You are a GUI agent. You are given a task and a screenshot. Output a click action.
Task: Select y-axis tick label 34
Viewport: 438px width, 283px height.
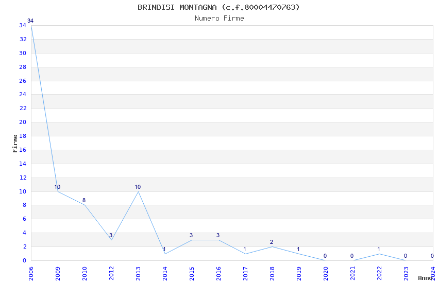pos(23,25)
